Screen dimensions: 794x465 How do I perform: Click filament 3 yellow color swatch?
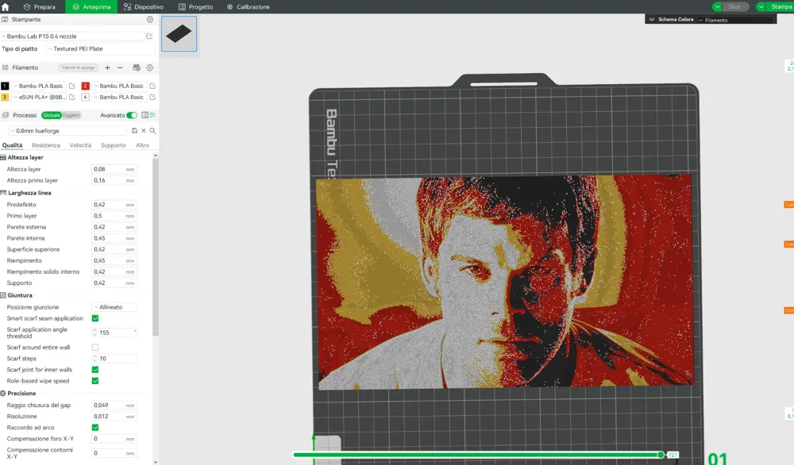(5, 97)
